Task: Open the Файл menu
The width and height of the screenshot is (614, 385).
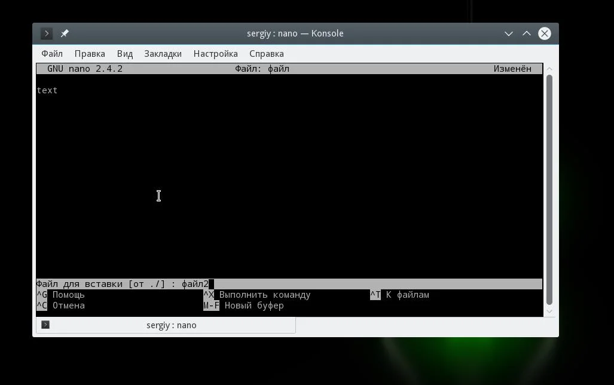Action: (x=52, y=54)
